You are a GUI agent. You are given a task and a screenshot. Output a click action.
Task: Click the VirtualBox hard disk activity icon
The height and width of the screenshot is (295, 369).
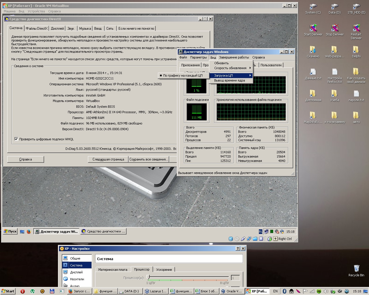click(x=231, y=239)
